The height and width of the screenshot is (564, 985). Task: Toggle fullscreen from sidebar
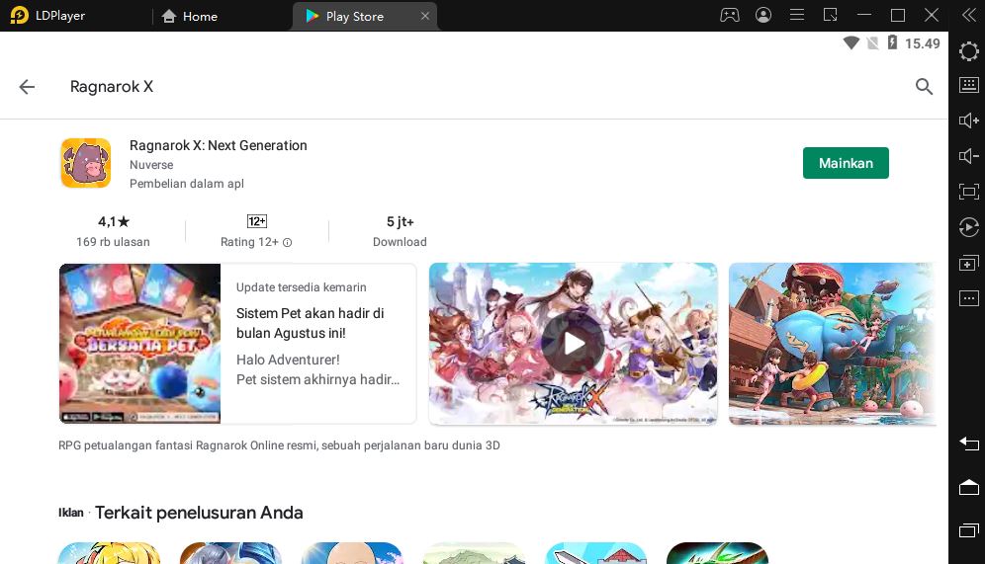pyautogui.click(x=968, y=192)
